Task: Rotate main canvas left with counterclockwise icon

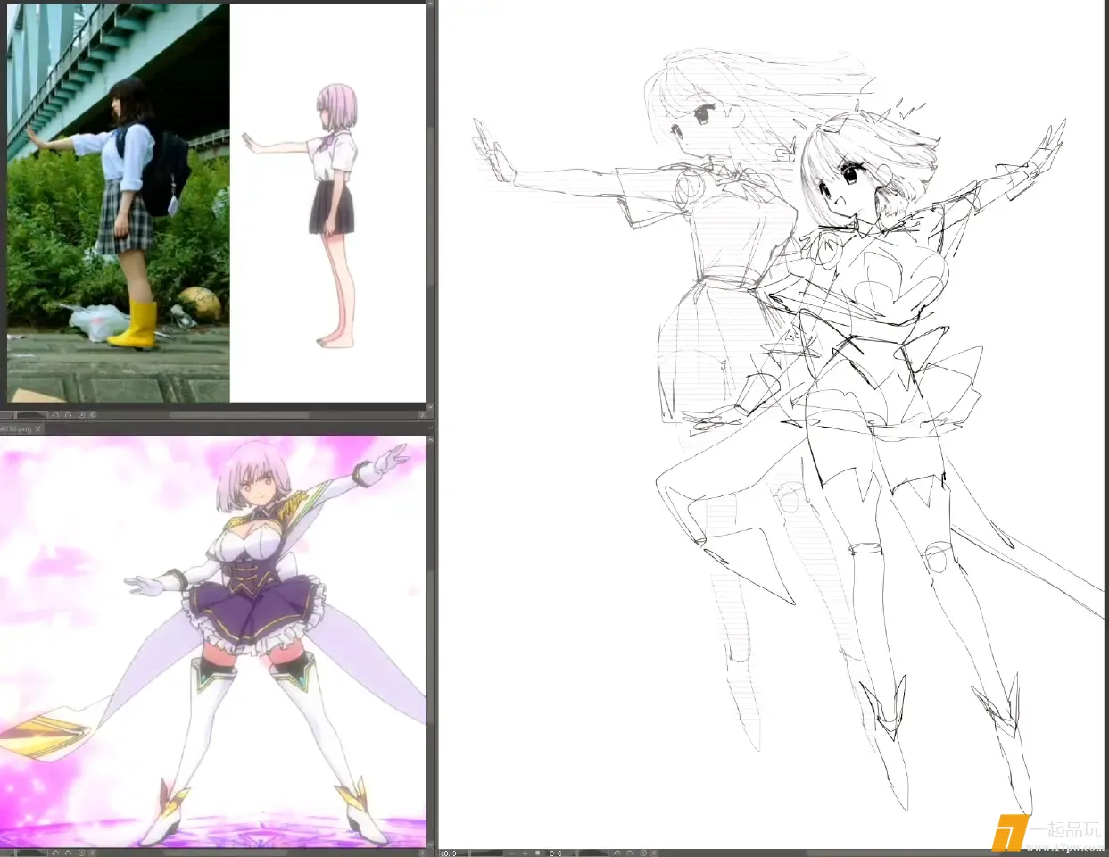Action: 617,853
